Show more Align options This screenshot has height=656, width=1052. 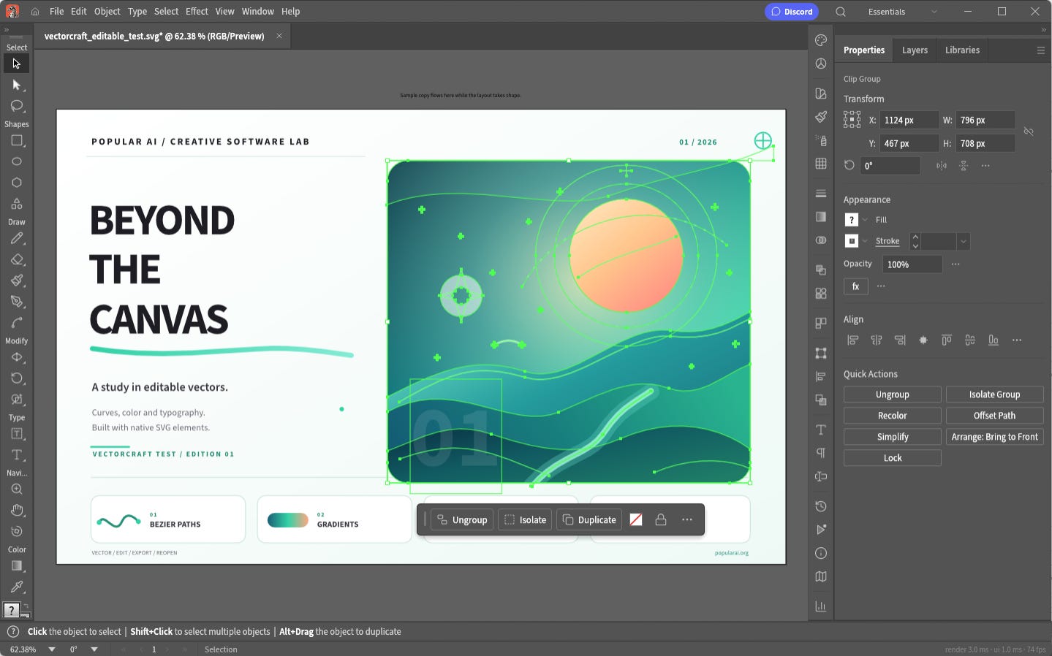(1017, 340)
